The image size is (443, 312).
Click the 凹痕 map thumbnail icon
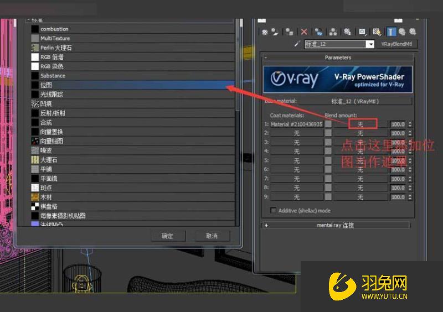point(35,103)
